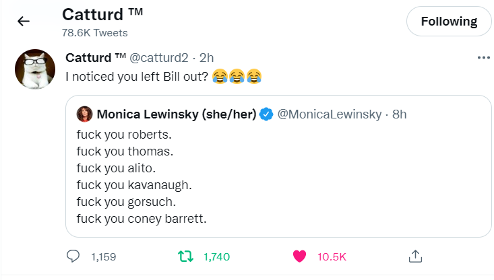Screen dimensions: 494x280
Task: Open the share icon under the tweet
Action: click(x=416, y=256)
